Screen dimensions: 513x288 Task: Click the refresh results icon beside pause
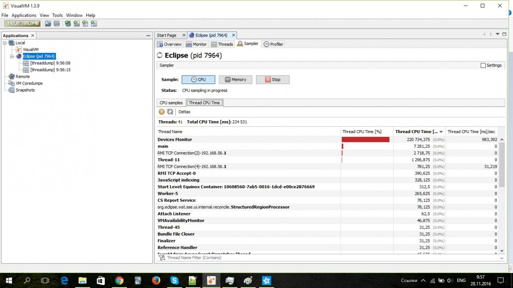tap(170, 112)
